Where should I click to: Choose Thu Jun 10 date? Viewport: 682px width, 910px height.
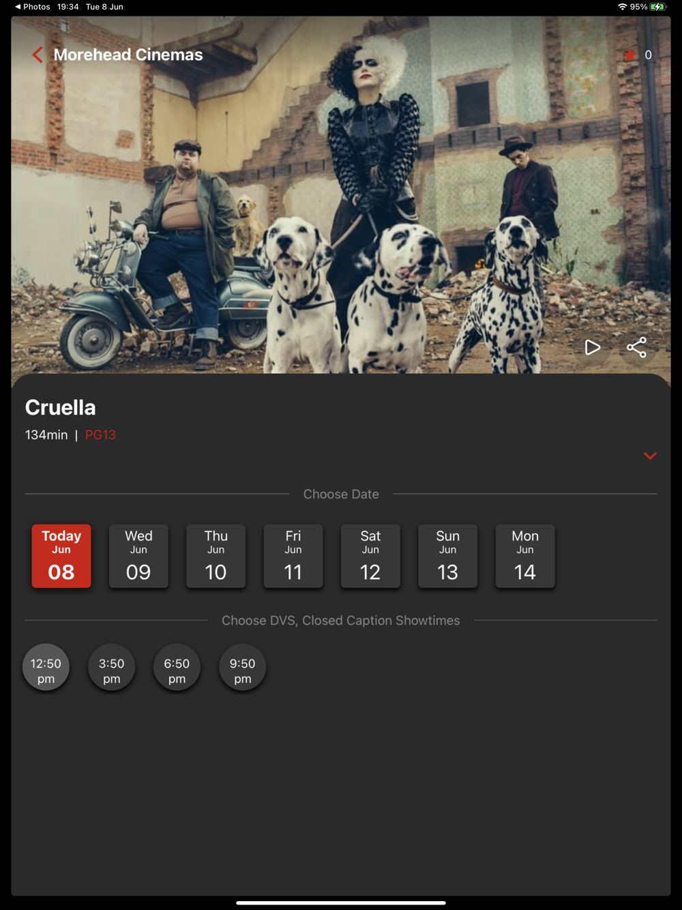tap(216, 556)
